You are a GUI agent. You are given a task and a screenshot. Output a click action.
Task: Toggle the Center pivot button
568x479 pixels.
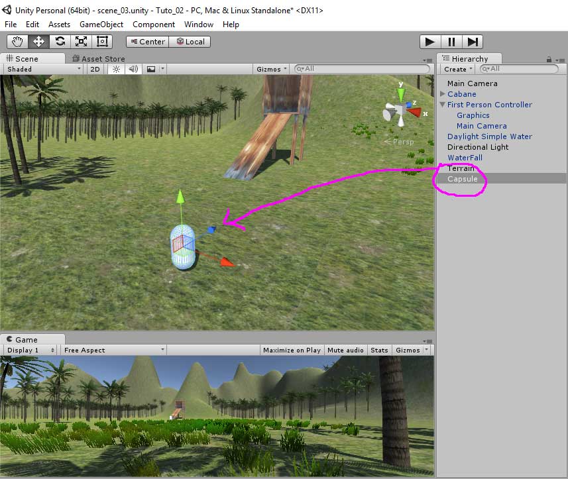click(x=147, y=41)
